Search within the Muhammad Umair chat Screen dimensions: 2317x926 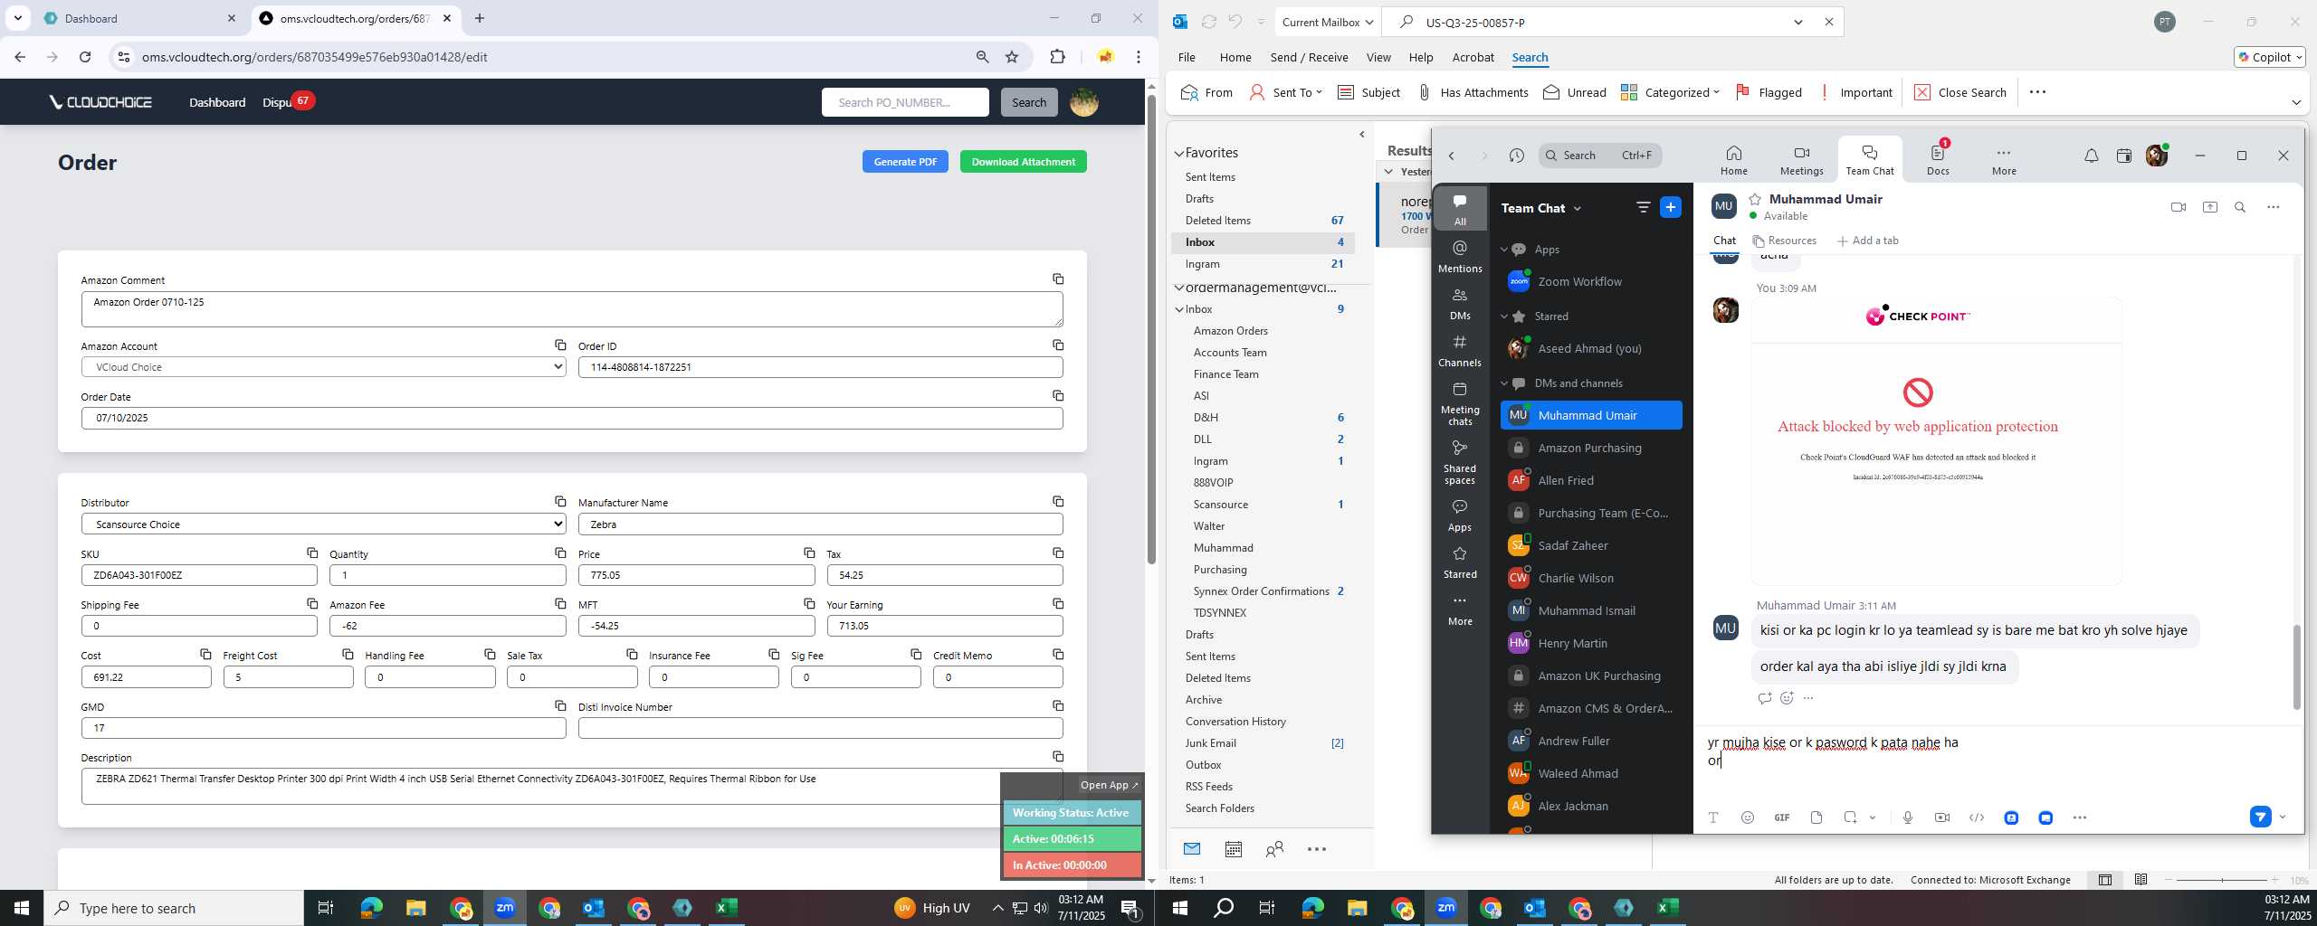click(x=2240, y=207)
